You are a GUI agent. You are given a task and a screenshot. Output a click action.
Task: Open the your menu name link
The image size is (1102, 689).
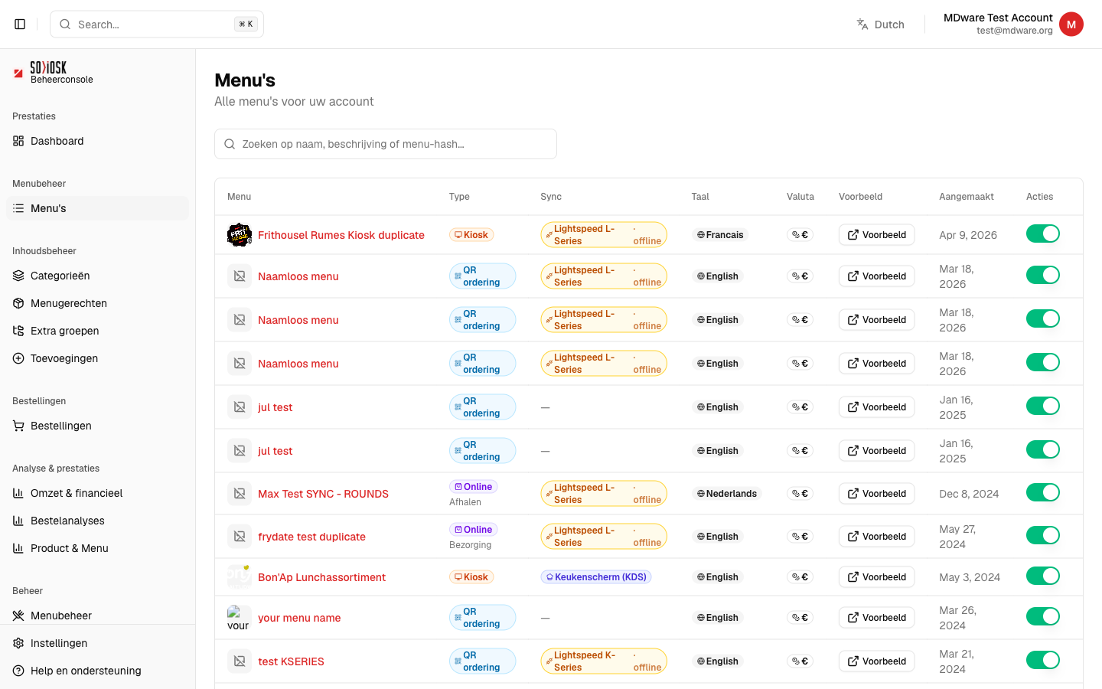click(x=299, y=618)
